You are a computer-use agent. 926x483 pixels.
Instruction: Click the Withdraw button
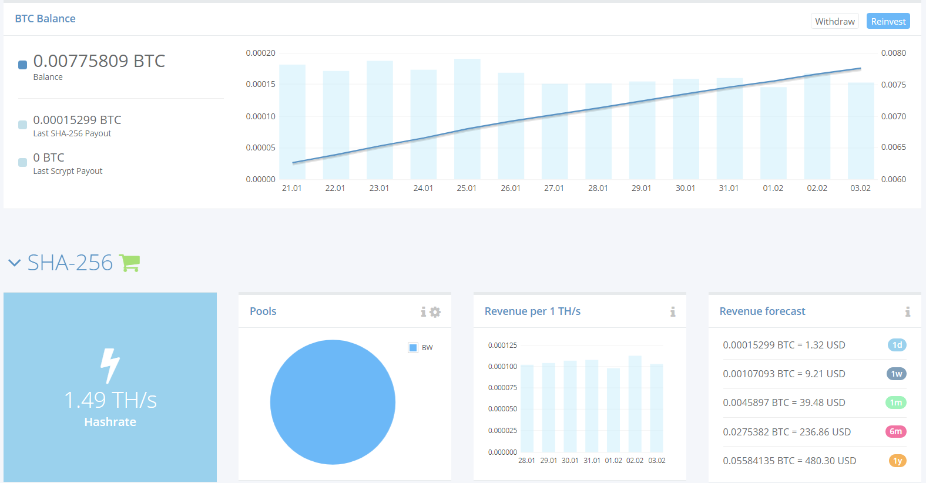pos(834,21)
